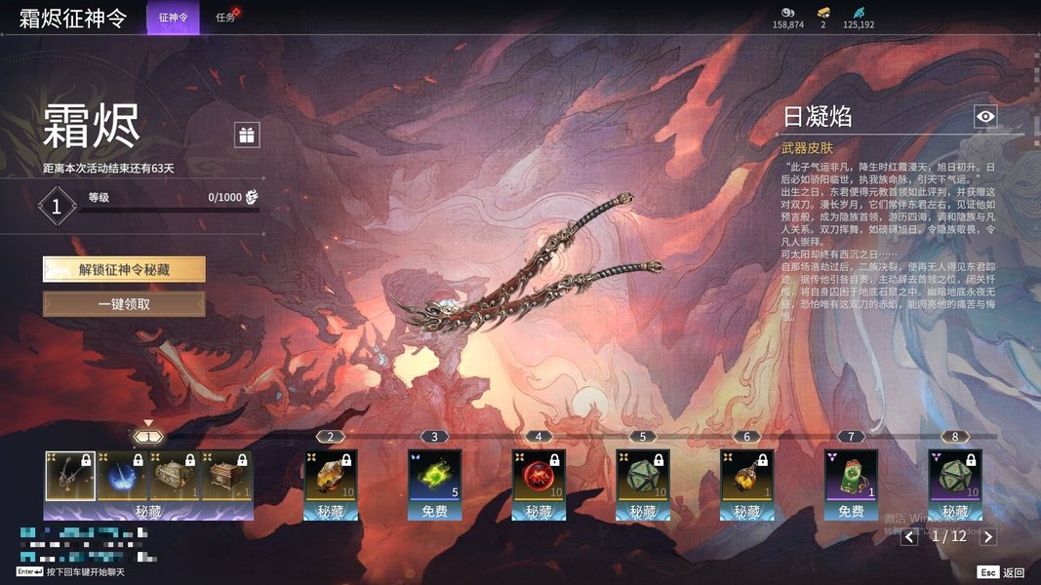
Task: Click the 距离本次活动结束还有63天 text
Action: pyautogui.click(x=108, y=169)
